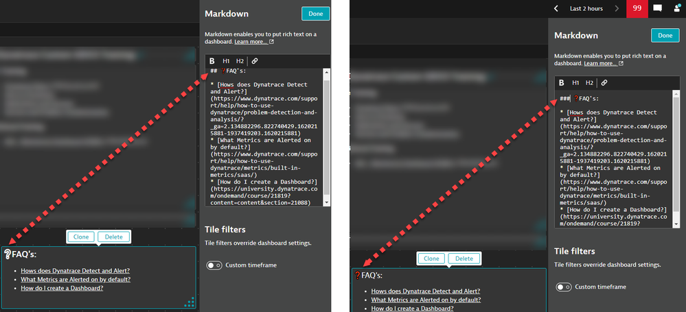
Task: Toggle Custom timeframe in right panel
Action: click(x=564, y=287)
